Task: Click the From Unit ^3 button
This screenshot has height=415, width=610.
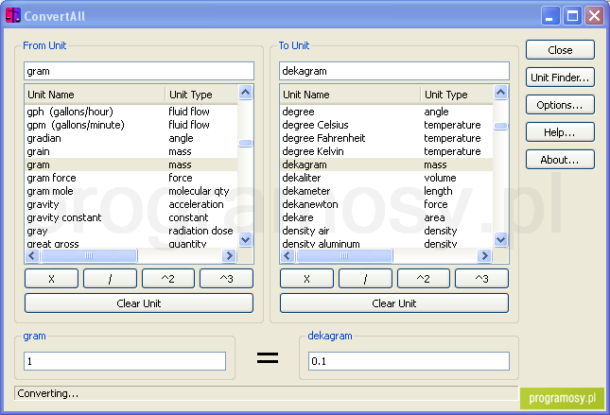Action: pos(226,279)
